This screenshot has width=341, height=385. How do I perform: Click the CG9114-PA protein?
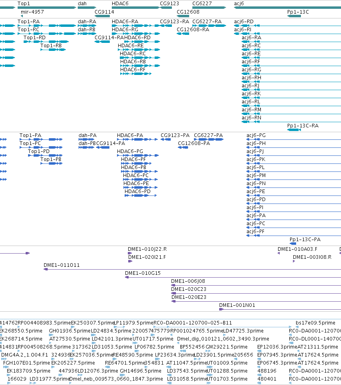pyautogui.click(x=103, y=147)
